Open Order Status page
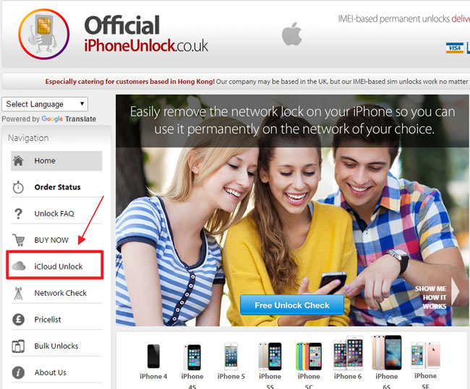This screenshot has width=470, height=389. click(56, 187)
